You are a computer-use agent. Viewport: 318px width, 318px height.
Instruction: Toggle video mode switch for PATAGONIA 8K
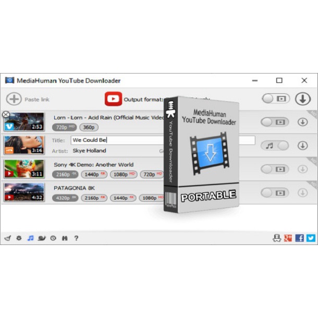(275, 193)
